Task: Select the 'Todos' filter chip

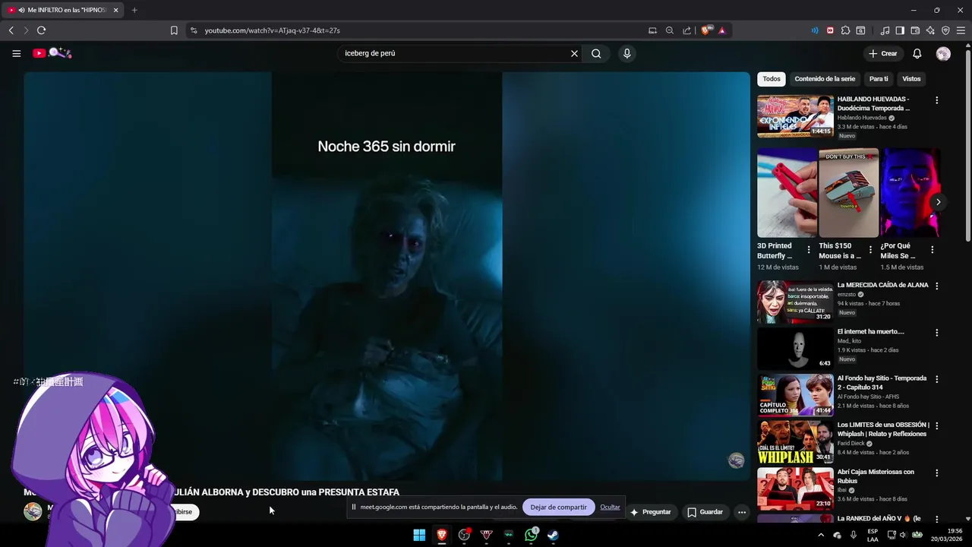Action: (772, 79)
